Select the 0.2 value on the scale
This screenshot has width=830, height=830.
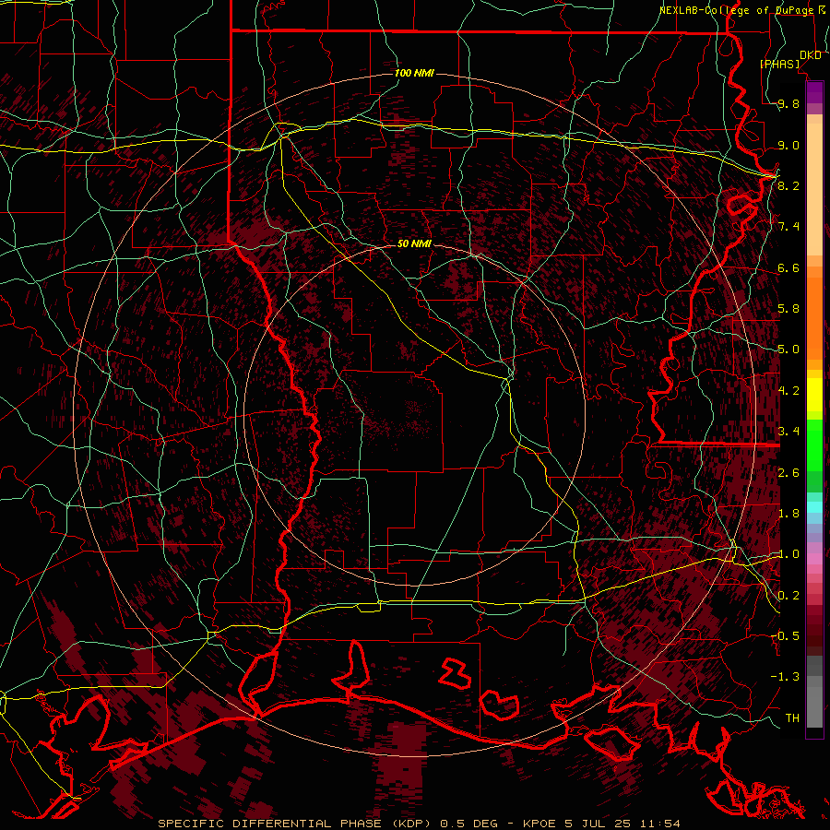(x=788, y=596)
